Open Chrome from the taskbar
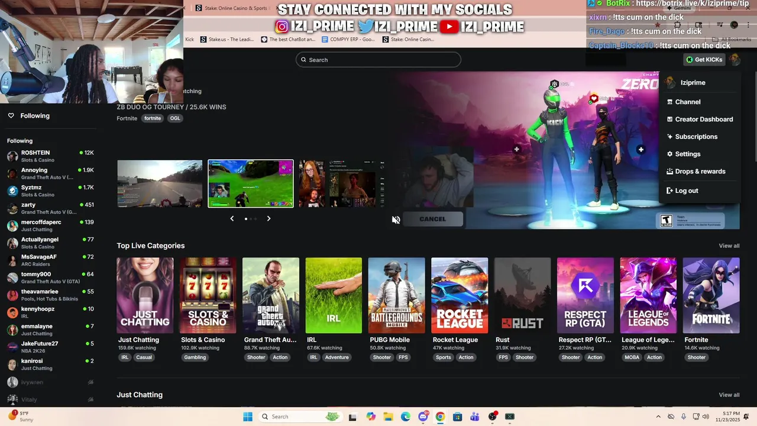Image resolution: width=757 pixels, height=426 pixels. 440,417
